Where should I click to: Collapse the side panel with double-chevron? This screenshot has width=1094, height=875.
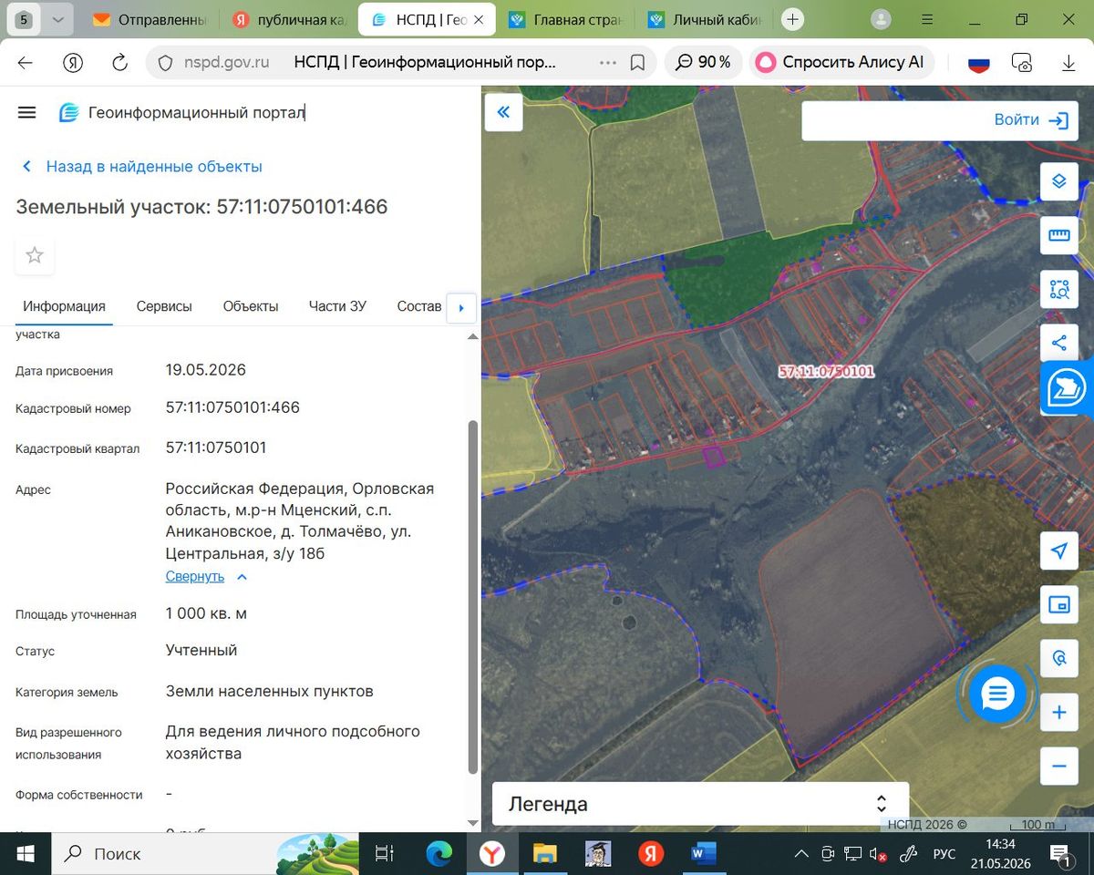coord(503,113)
